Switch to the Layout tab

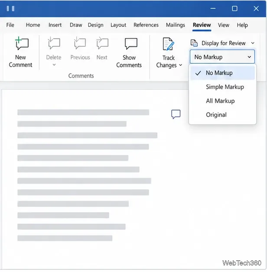pyautogui.click(x=118, y=25)
